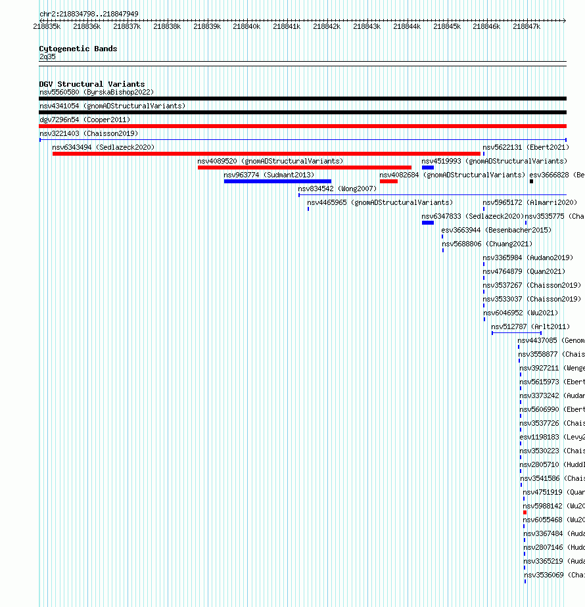Open the nsv4437085 variant label

point(551,341)
